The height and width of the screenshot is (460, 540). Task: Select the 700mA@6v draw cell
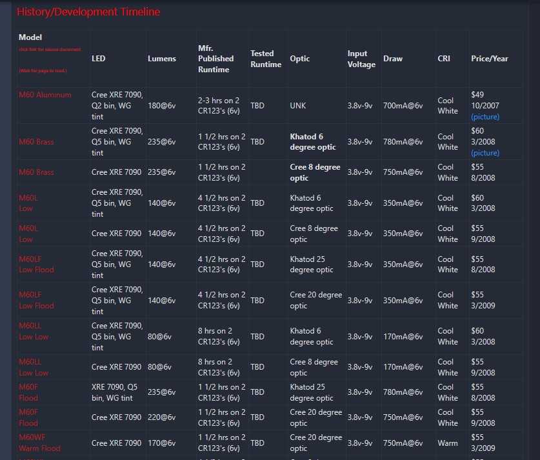(x=403, y=106)
